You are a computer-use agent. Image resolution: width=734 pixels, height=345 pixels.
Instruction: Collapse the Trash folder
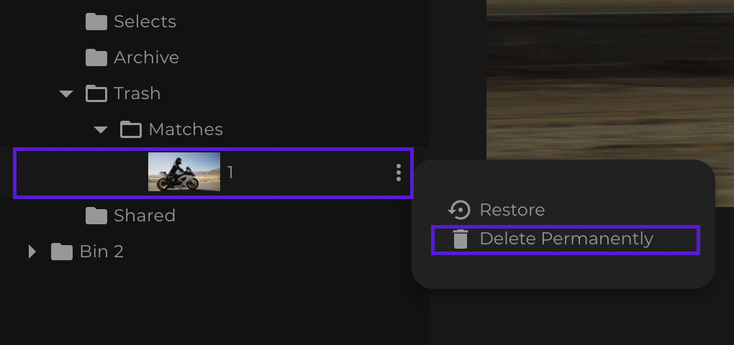tap(66, 94)
